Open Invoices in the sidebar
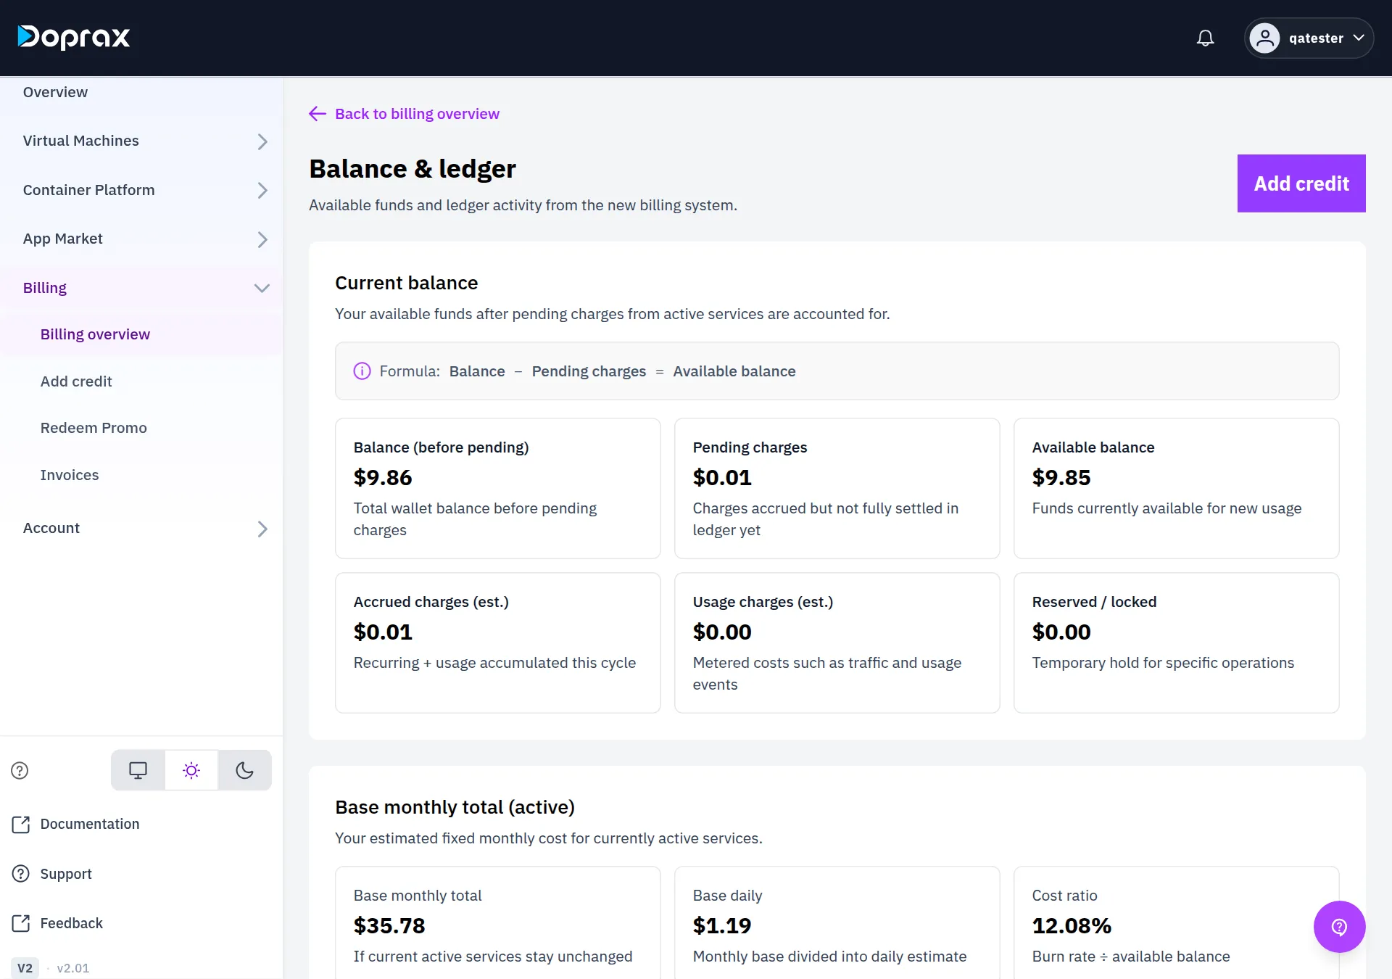The image size is (1392, 979). pyautogui.click(x=70, y=475)
